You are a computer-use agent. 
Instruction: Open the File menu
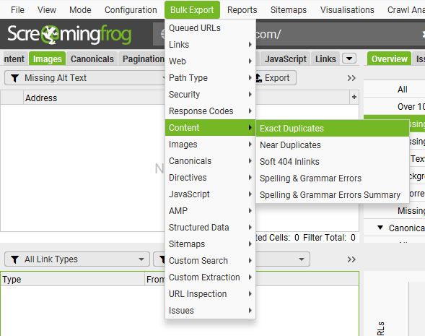coord(17,10)
